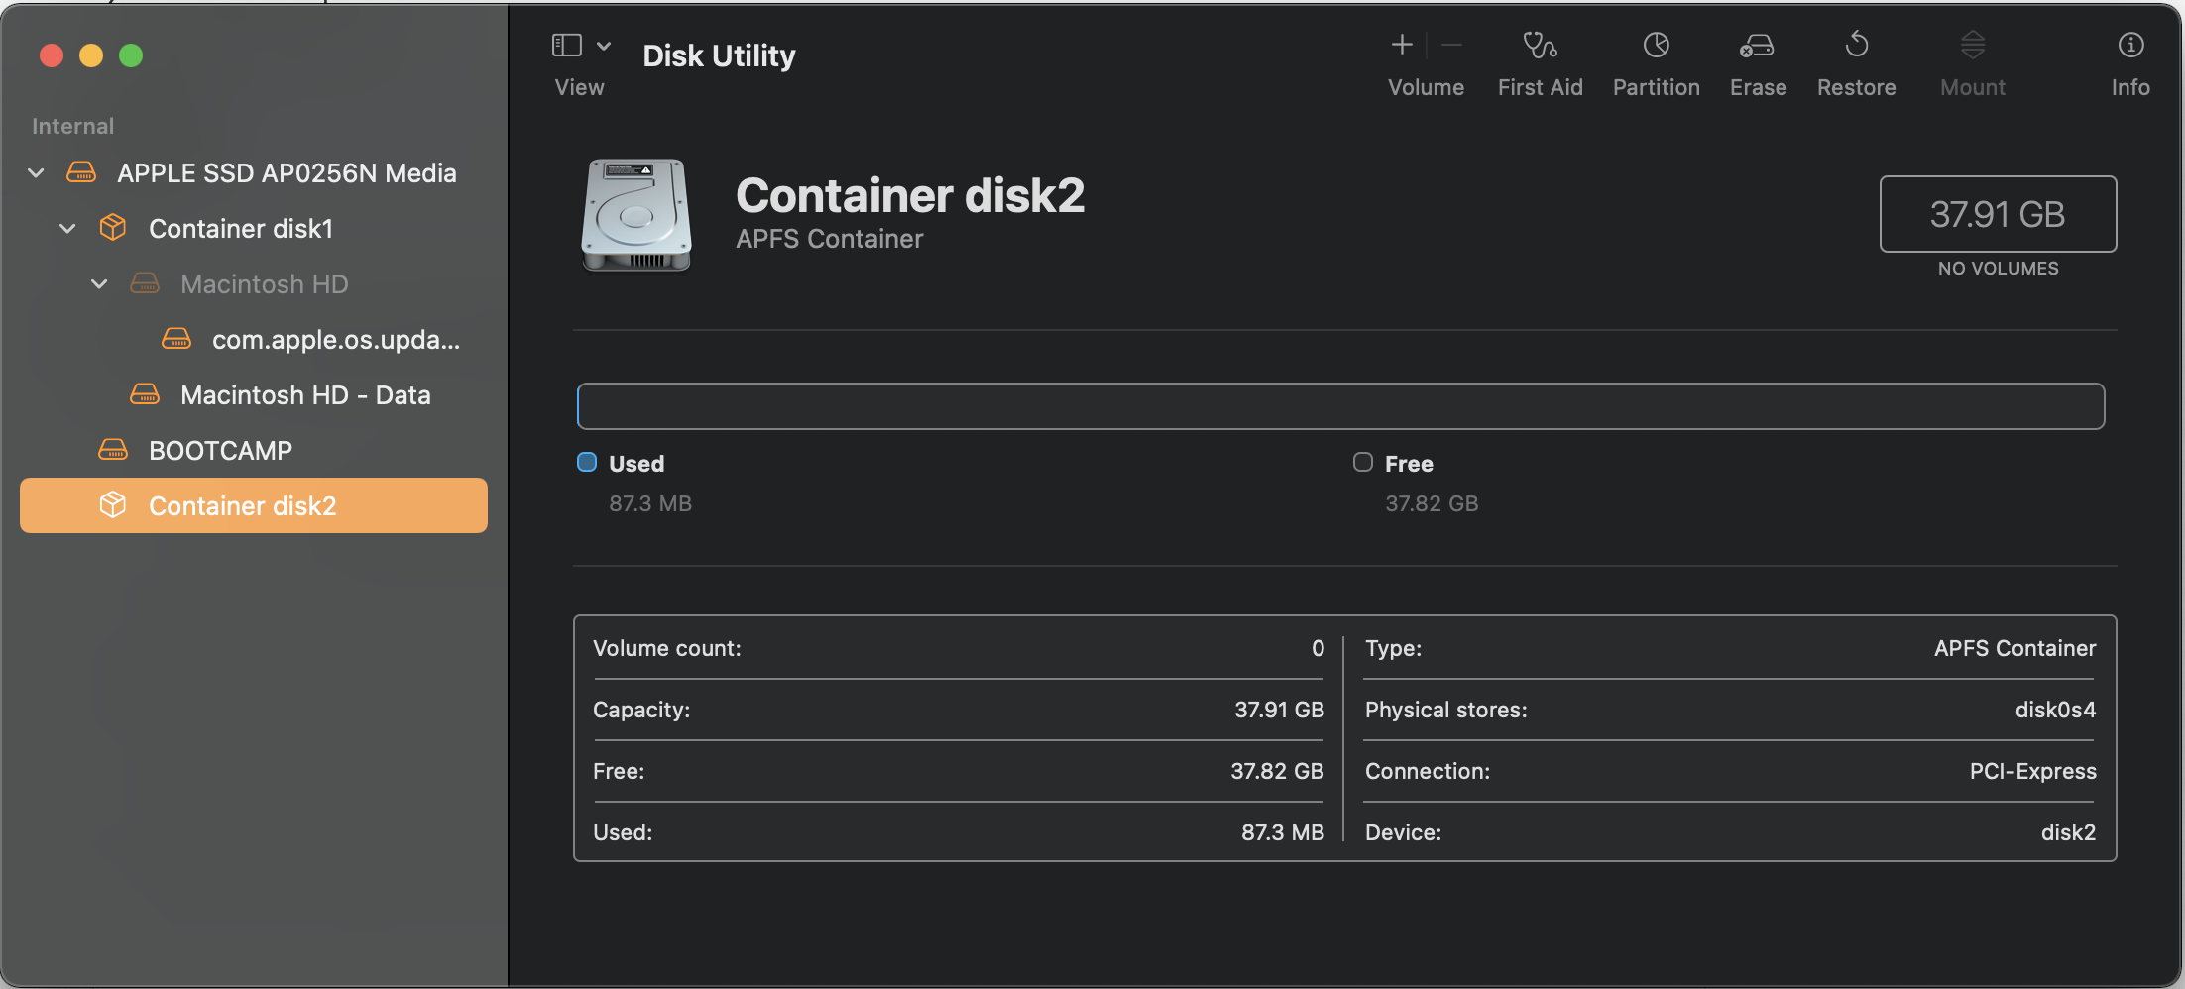Mount the selected container
This screenshot has height=989, width=2185.
(1971, 59)
